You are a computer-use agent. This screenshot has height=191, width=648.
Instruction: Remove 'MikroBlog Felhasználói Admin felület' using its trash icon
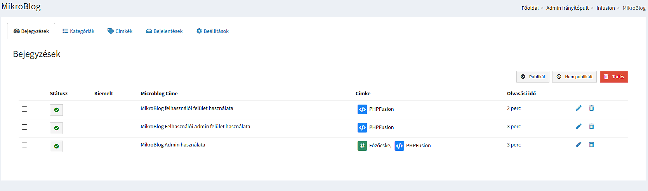591,126
